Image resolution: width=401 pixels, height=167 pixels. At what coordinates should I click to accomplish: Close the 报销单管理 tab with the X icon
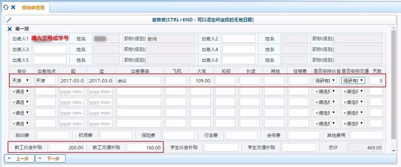[13, 7]
